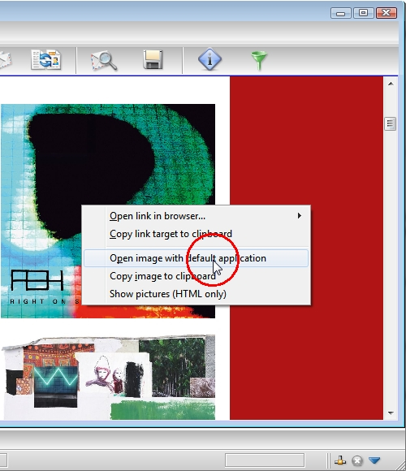Click the grey round cancel status icon
Viewport: 406px width, 471px height.
357,460
